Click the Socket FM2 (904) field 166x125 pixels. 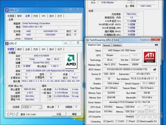[41, 63]
